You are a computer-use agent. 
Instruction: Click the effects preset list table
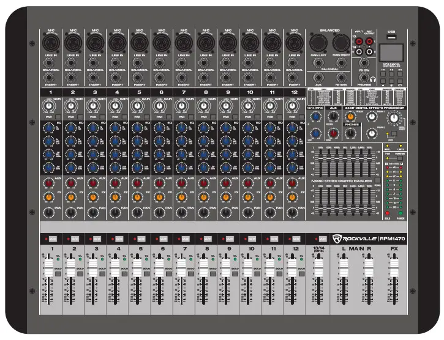point(357,97)
